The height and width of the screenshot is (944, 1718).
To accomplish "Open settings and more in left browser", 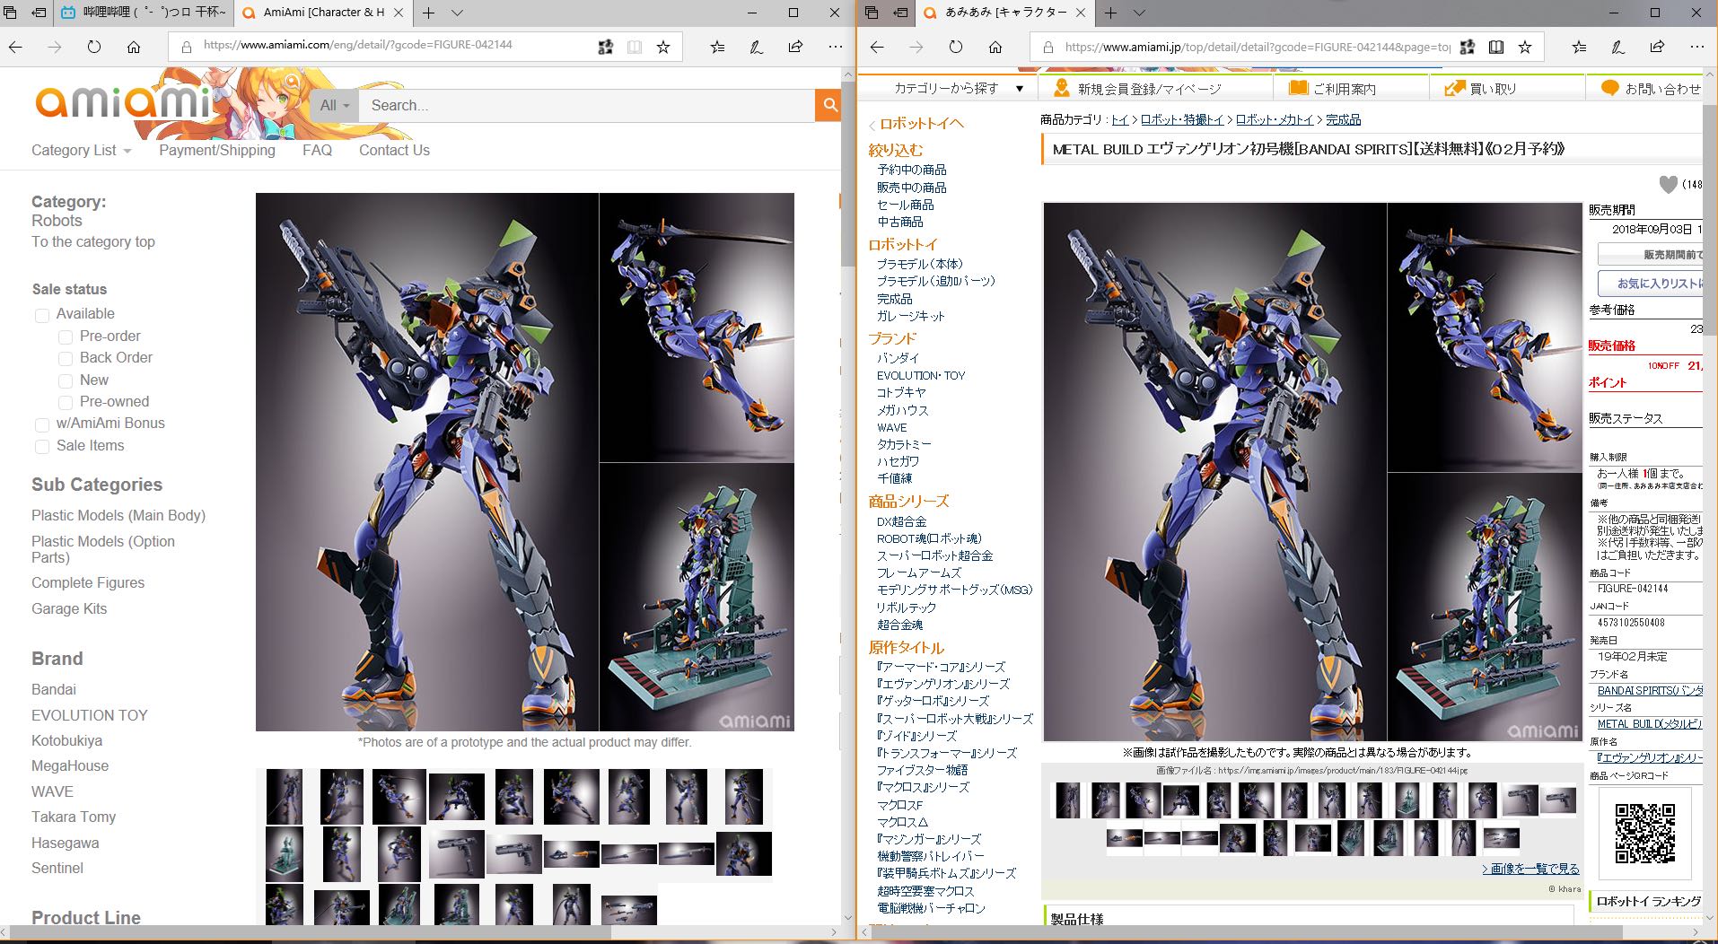I will pyautogui.click(x=835, y=47).
